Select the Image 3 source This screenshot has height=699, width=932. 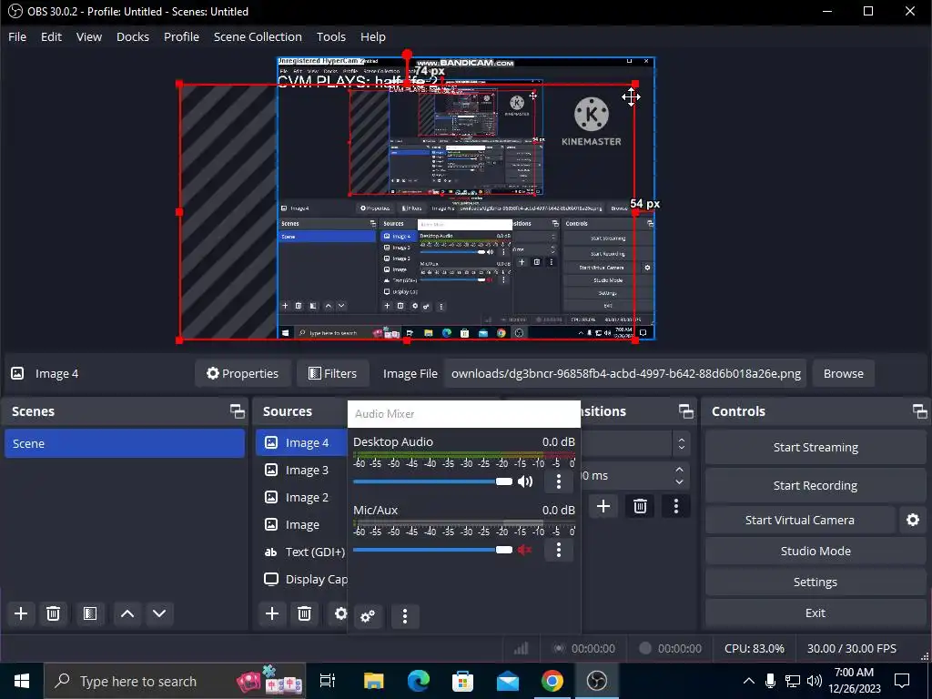[x=302, y=471]
